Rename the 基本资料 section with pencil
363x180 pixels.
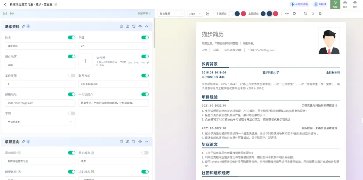(23, 26)
